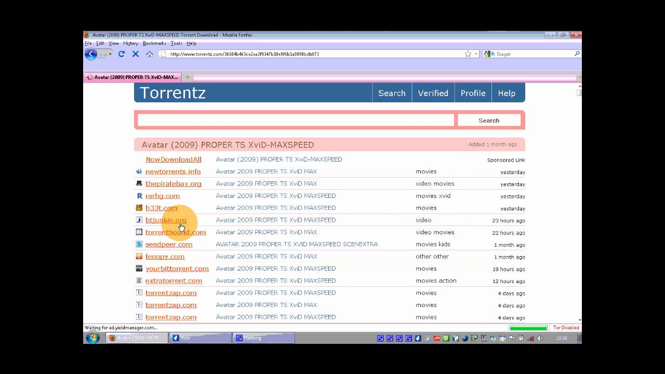Open the seedpeer.com link
Viewport: 665px width, 374px height.
169,244
